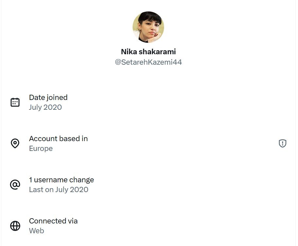Select the "Web" connection value
The width and height of the screenshot is (298, 246).
(x=36, y=231)
